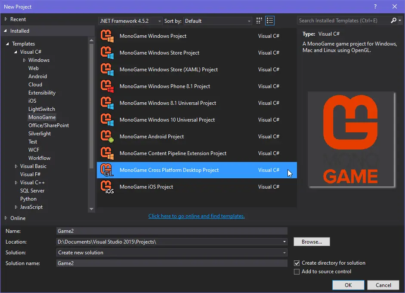Expand the Online section
The height and width of the screenshot is (293, 405).
coord(6,218)
